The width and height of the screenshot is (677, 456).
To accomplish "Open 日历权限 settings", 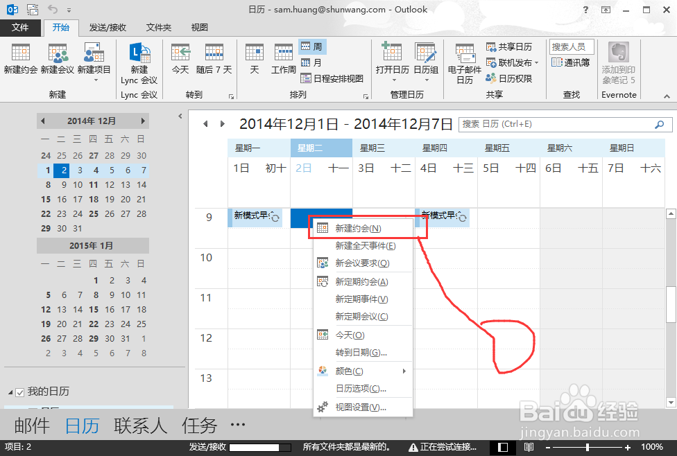I will [x=509, y=78].
